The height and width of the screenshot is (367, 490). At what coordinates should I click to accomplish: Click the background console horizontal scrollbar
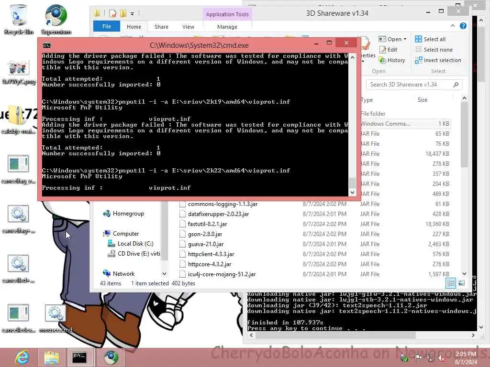pyautogui.click(x=335, y=335)
